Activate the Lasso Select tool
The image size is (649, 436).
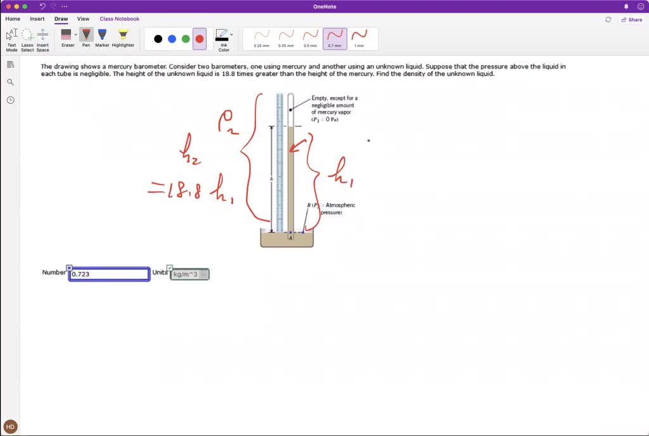tap(27, 38)
